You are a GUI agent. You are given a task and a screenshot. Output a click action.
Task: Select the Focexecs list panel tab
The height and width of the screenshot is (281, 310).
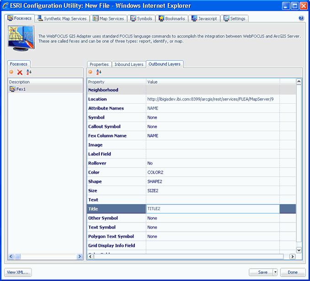19,64
